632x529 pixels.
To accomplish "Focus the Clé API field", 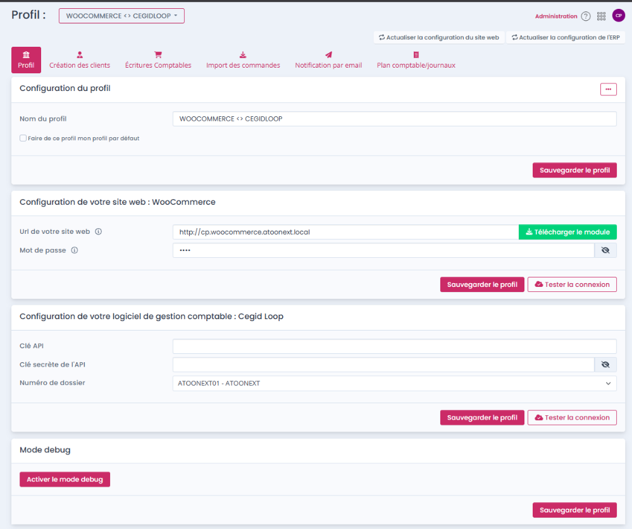I will 395,346.
